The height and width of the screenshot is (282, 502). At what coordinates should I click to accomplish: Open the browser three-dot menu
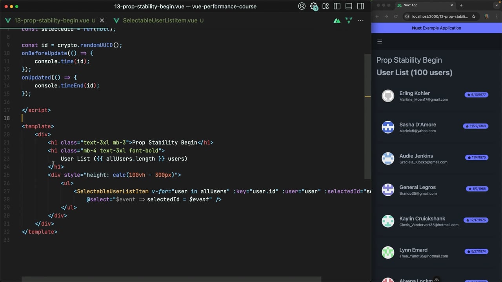pos(496,16)
